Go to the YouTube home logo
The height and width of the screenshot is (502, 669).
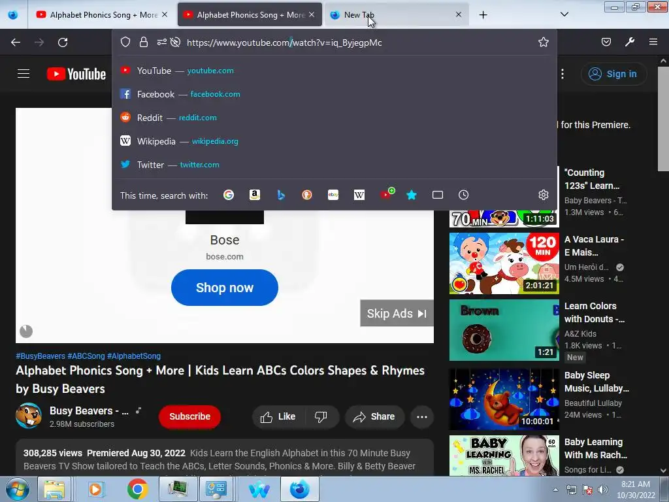coord(76,74)
